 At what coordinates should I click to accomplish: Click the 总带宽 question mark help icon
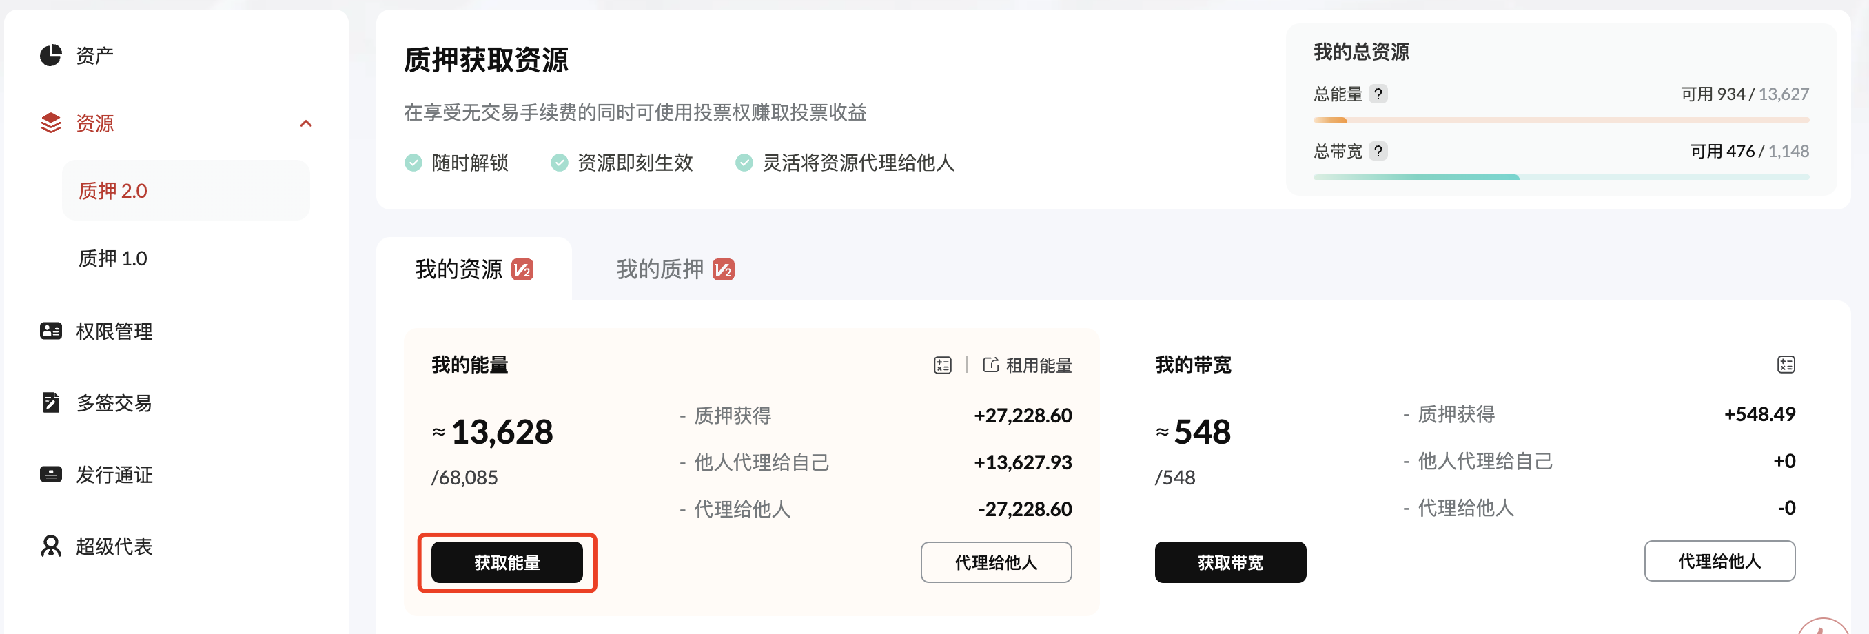pos(1378,151)
